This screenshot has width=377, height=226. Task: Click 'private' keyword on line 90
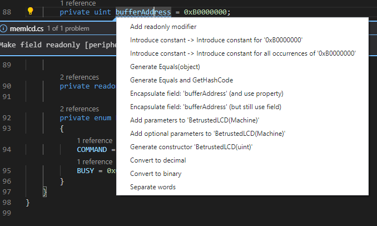[75, 86]
